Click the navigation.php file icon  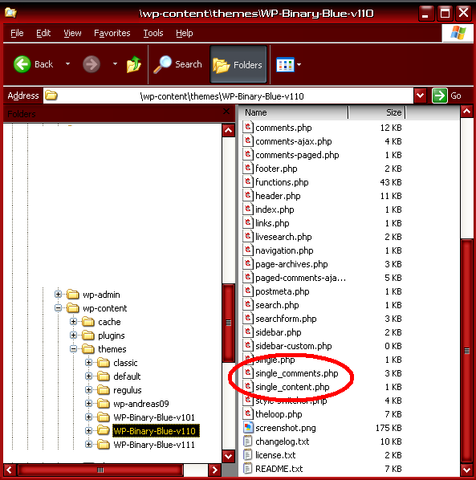248,250
